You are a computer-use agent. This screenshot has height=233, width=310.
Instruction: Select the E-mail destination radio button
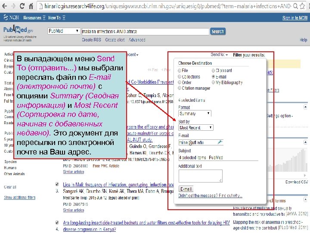coord(213,76)
